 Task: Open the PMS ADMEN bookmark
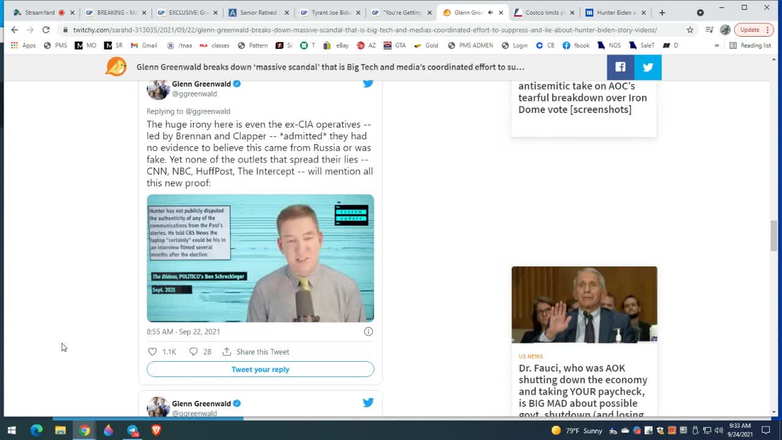click(x=470, y=45)
